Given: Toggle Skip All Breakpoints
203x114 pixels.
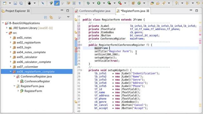Looking at the screenshot, I should pos(43,3).
